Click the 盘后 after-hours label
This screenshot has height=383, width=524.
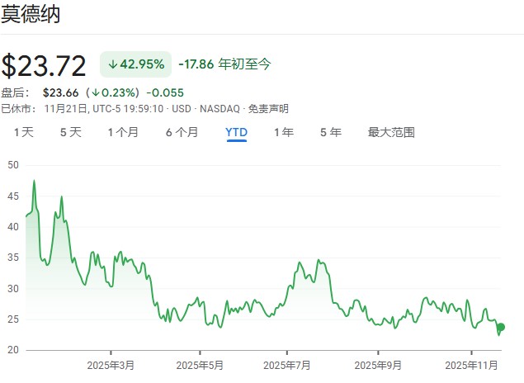pos(15,92)
